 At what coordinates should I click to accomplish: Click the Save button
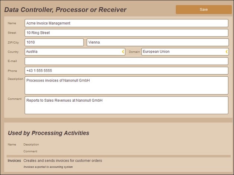204,10
